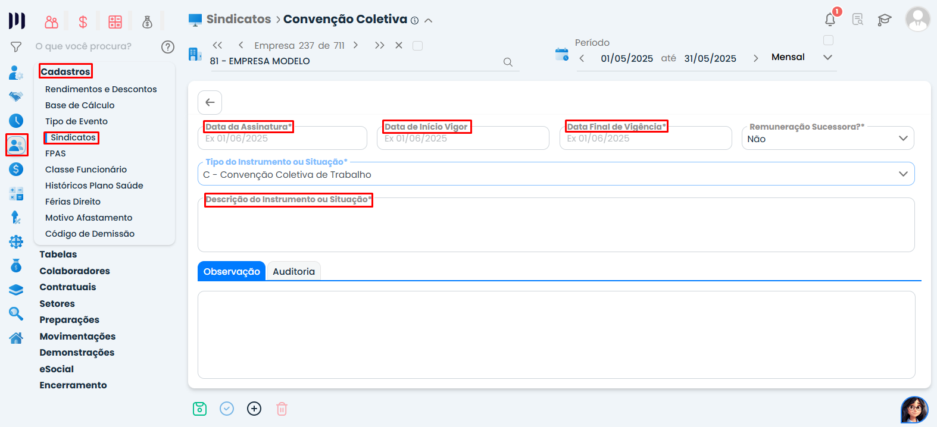Collapse the Cadastros menu section
The image size is (937, 427).
65,72
